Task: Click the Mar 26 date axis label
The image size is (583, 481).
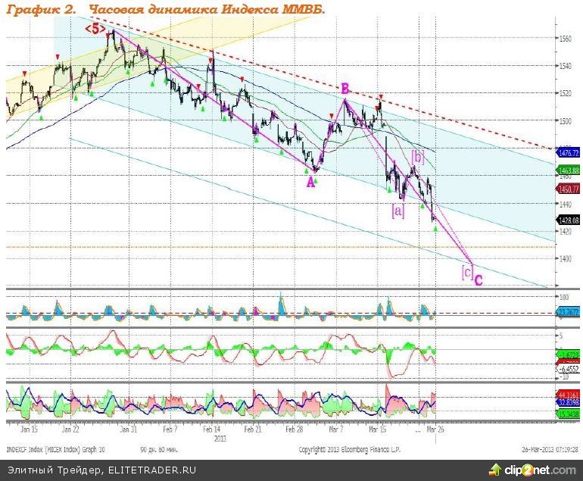Action: pyautogui.click(x=429, y=428)
